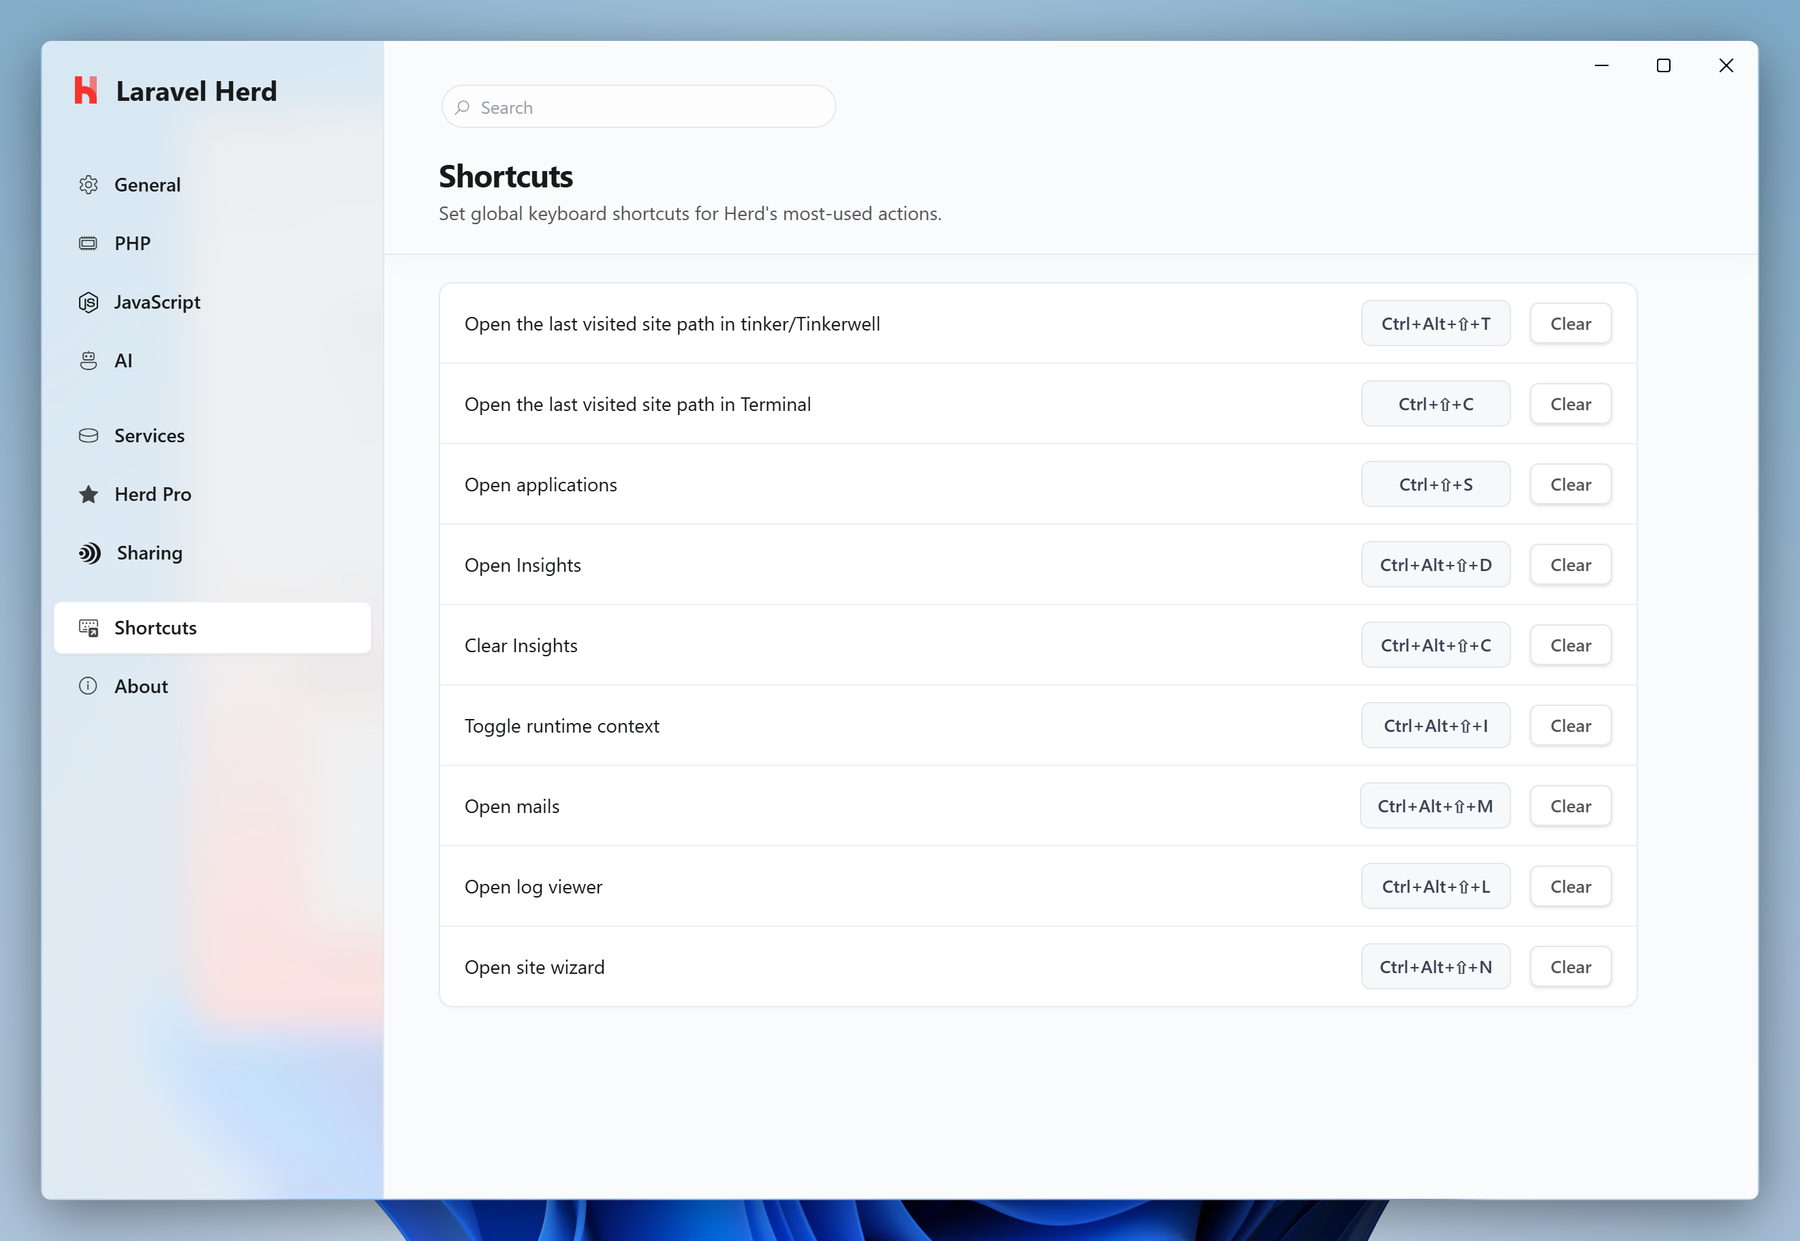Viewport: 1800px width, 1241px height.
Task: Clear the tinker/Tinkerwell shortcut
Action: (1570, 324)
